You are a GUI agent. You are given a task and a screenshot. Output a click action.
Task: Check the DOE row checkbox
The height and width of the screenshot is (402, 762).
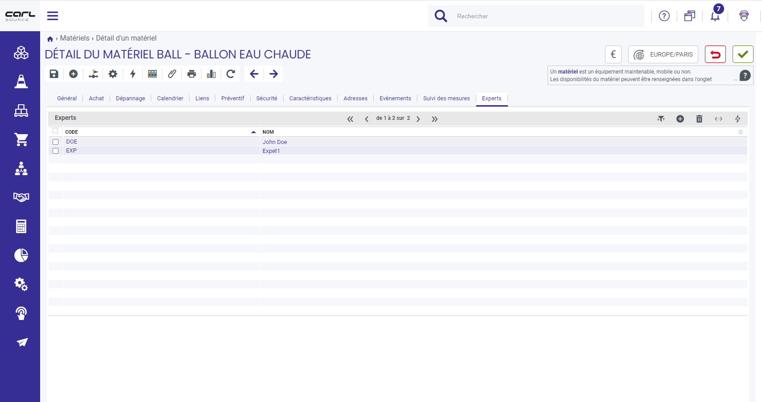(x=56, y=142)
